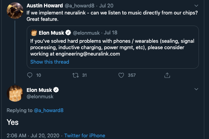Click the @elonmusk handle under Elon's name

coord(40,97)
